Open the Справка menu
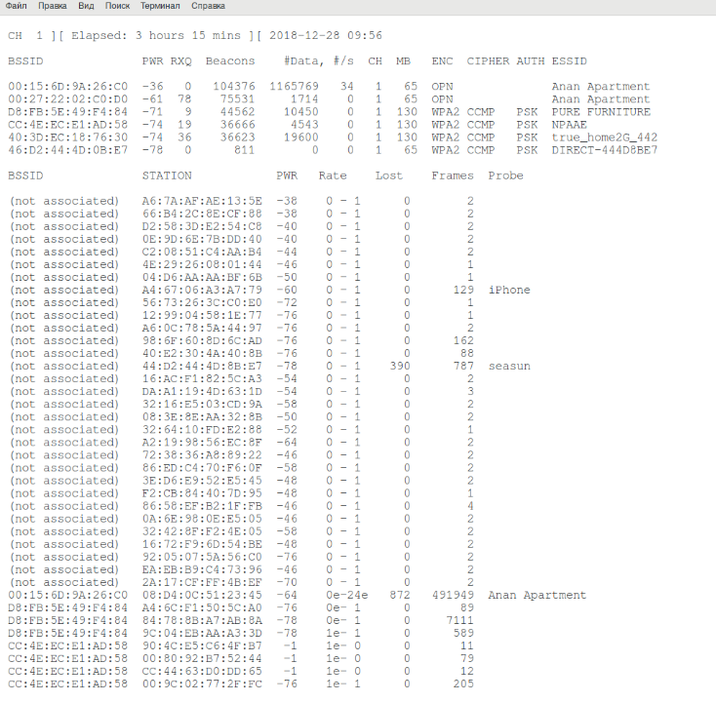Viewport: 716px width, 703px height. (x=208, y=6)
